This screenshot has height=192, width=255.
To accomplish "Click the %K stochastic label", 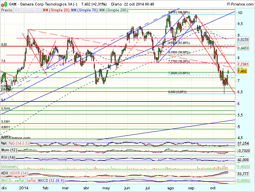I will point(4,143).
